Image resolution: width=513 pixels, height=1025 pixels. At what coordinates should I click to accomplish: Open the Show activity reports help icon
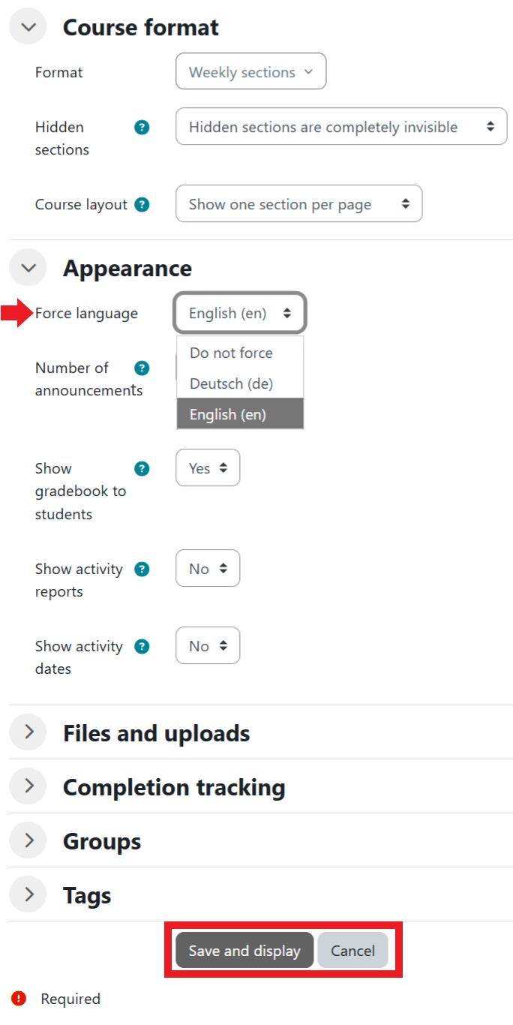pyautogui.click(x=142, y=568)
